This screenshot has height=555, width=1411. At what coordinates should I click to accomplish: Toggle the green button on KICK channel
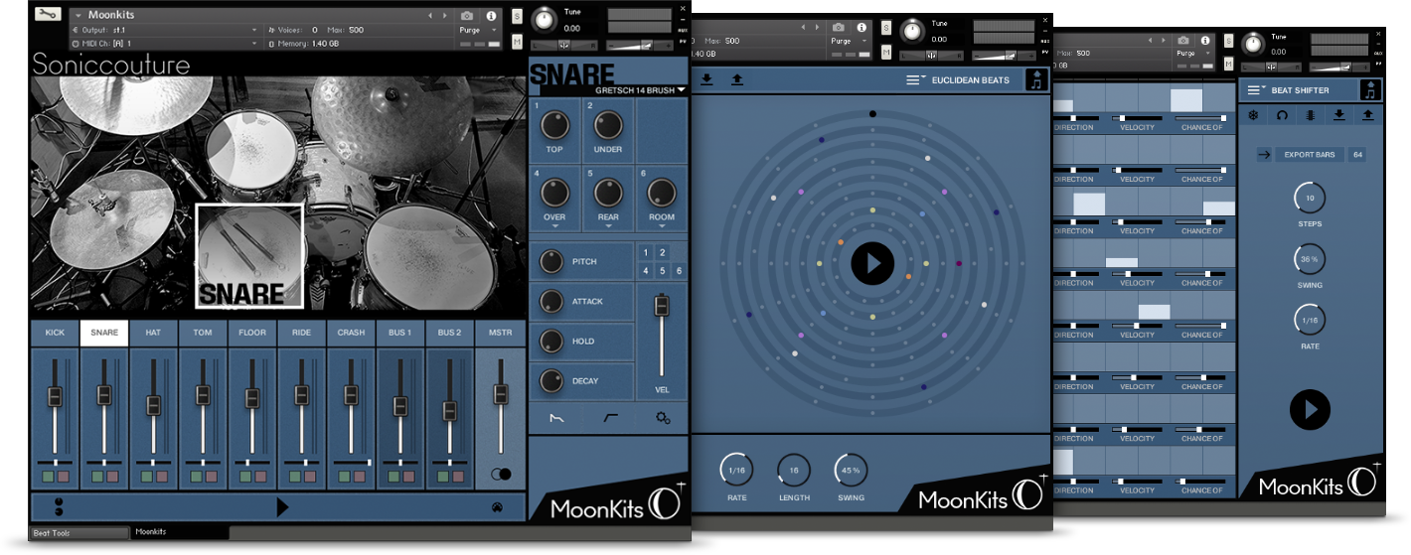[47, 478]
